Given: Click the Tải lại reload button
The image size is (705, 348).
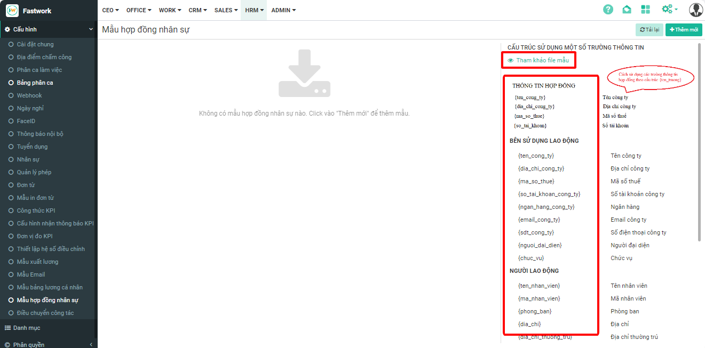Looking at the screenshot, I should coord(649,30).
